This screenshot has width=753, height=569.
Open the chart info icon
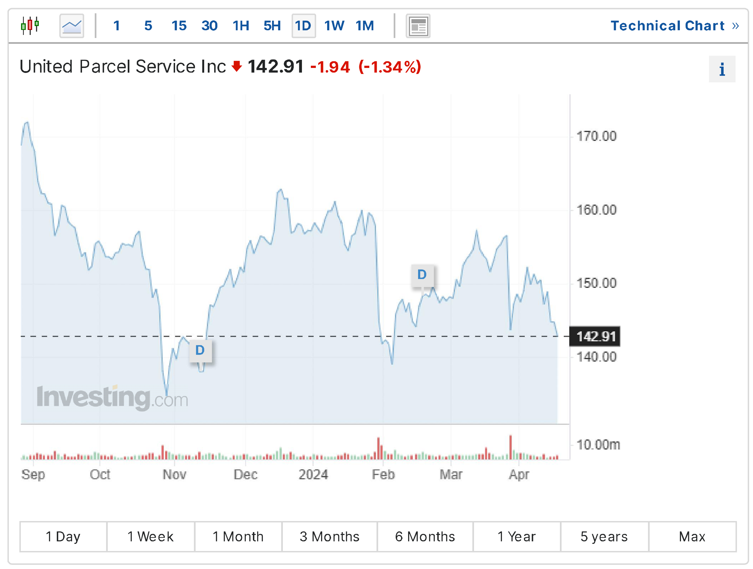(722, 69)
